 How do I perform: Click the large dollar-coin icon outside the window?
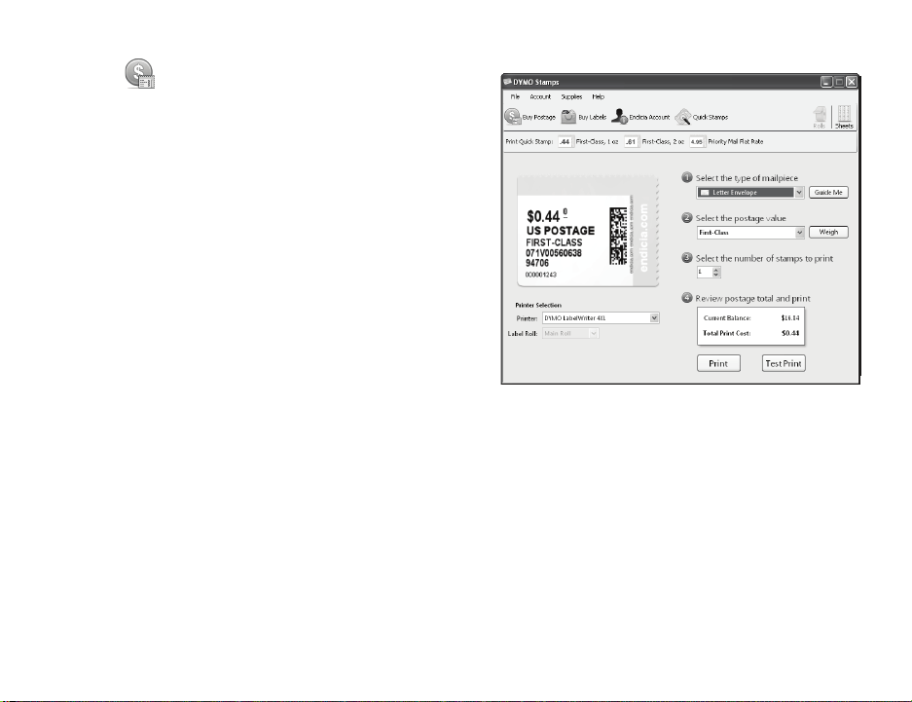[139, 74]
